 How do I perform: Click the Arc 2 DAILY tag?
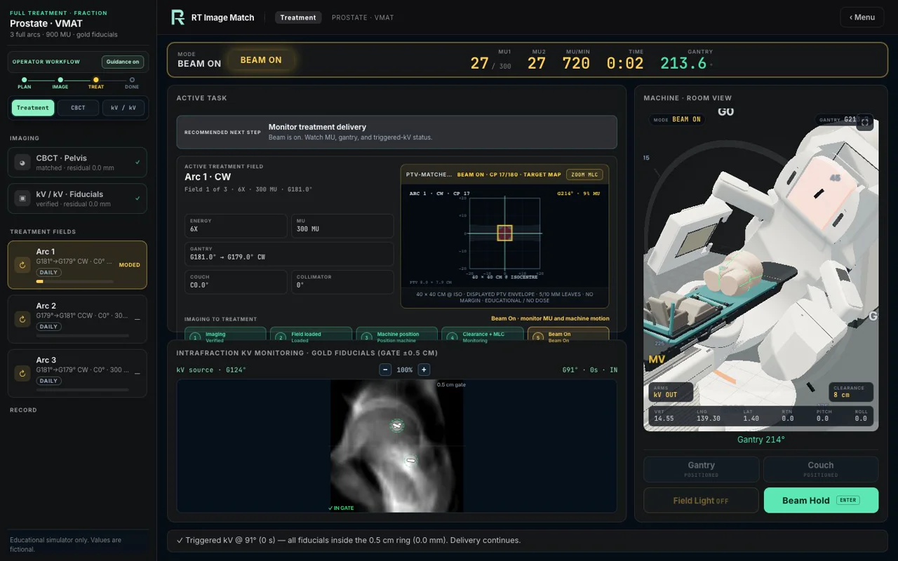48,327
